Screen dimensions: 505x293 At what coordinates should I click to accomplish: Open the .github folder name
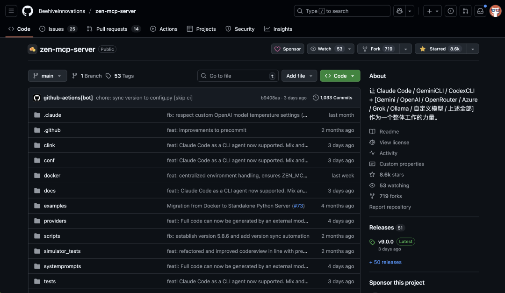click(x=52, y=130)
